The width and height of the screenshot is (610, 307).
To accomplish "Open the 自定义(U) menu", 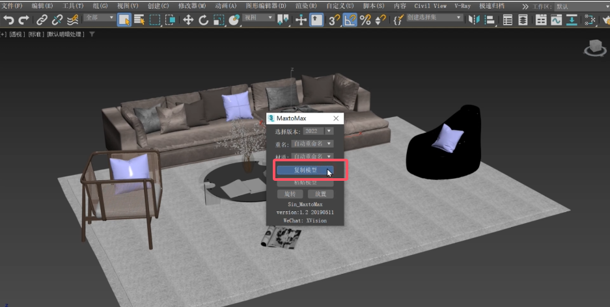I will point(340,6).
